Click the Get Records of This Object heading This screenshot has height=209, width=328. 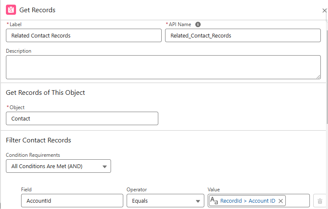tap(46, 93)
